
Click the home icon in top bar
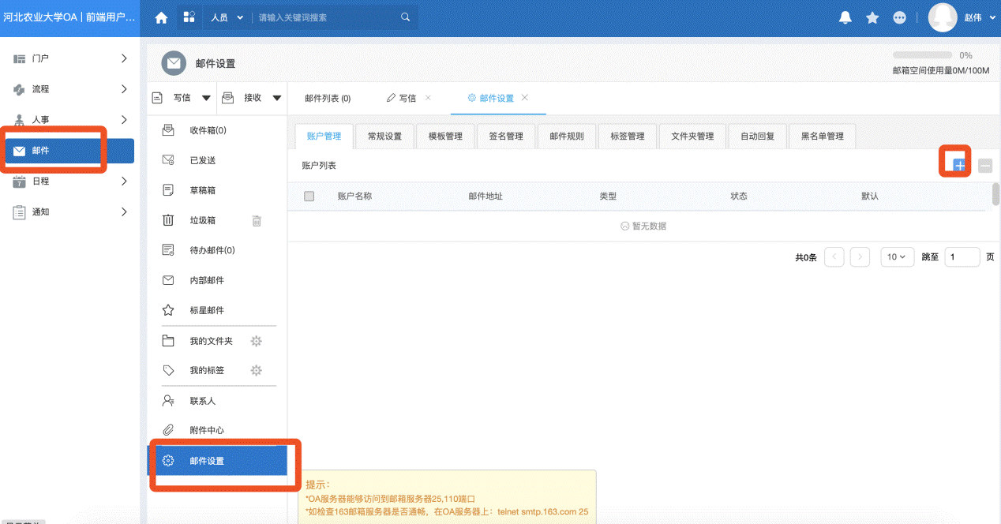click(x=161, y=17)
